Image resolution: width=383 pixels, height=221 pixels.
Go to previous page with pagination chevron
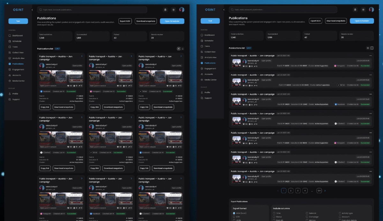click(x=277, y=191)
